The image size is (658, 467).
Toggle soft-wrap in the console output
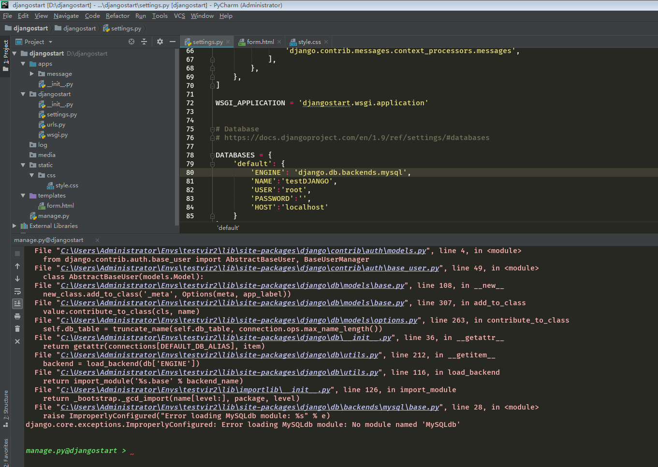[x=17, y=291]
